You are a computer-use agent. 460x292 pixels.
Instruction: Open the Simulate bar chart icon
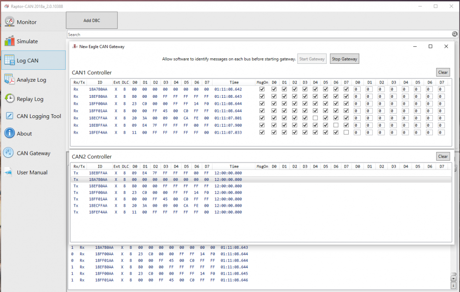point(9,41)
